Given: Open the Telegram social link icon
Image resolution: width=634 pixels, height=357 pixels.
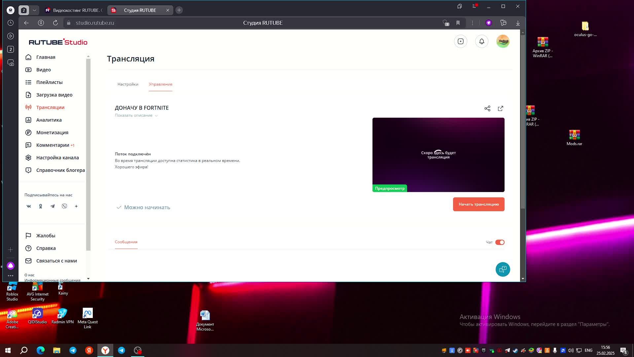Looking at the screenshot, I should click(x=53, y=206).
